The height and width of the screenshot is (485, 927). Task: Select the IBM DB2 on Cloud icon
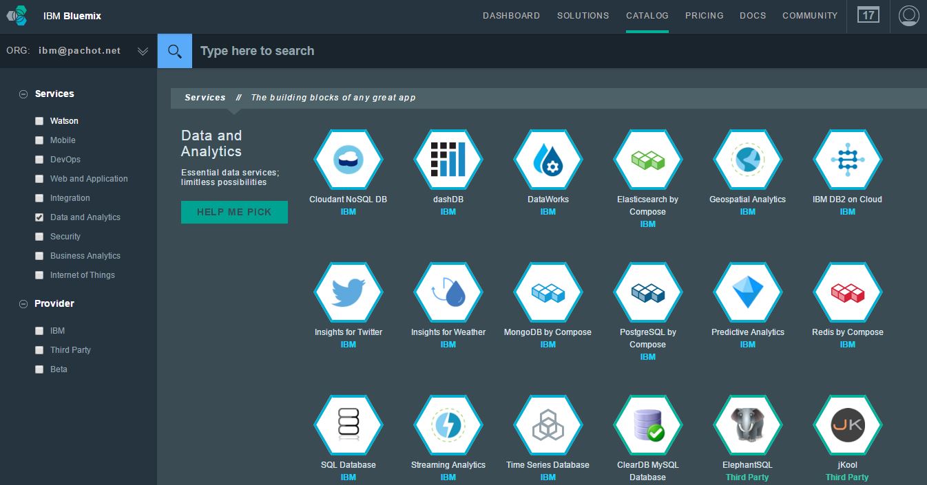[848, 159]
